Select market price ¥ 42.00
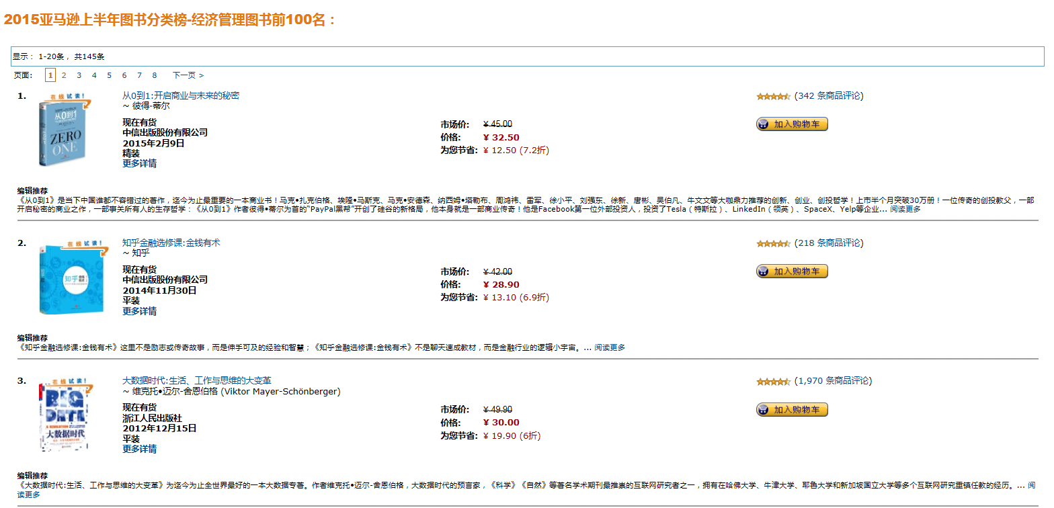Image resolution: width=1054 pixels, height=508 pixels. tap(497, 271)
